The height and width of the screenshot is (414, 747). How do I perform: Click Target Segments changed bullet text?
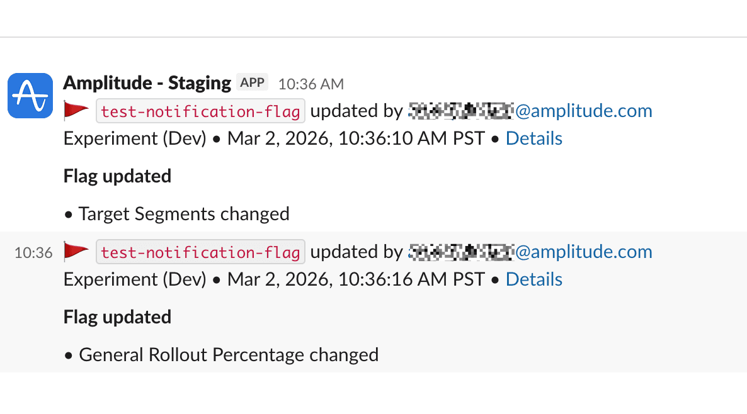183,214
